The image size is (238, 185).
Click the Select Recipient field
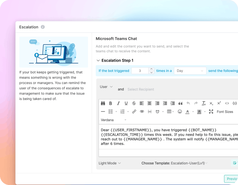(x=141, y=89)
